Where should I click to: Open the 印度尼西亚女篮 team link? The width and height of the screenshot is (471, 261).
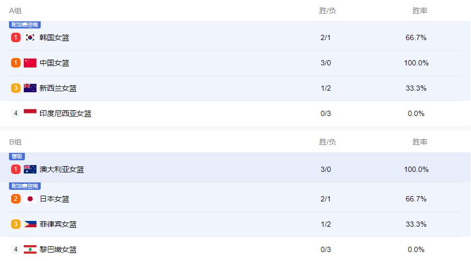(x=65, y=113)
